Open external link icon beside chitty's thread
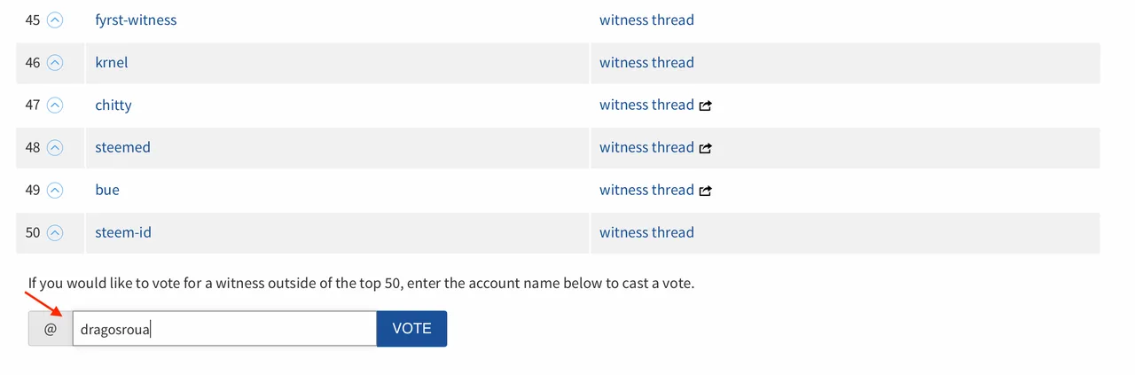This screenshot has height=375, width=1135. (x=706, y=105)
